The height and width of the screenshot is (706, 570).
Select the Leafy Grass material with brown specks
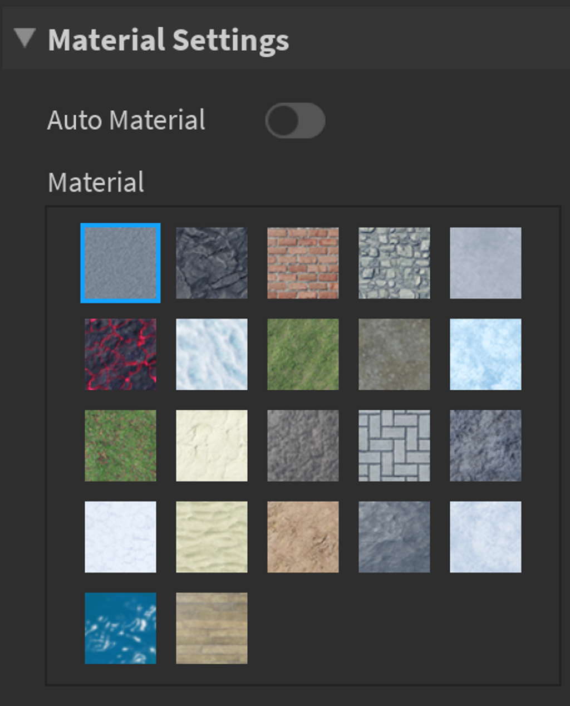120,445
